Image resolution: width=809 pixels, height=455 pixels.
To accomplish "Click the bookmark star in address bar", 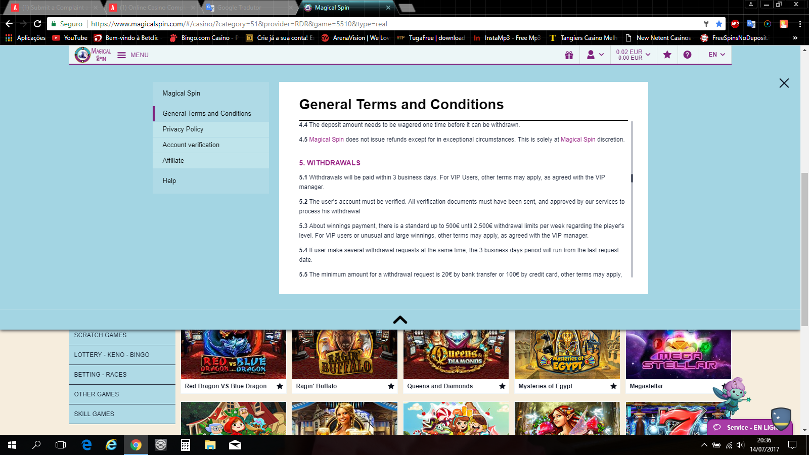I will [x=718, y=24].
